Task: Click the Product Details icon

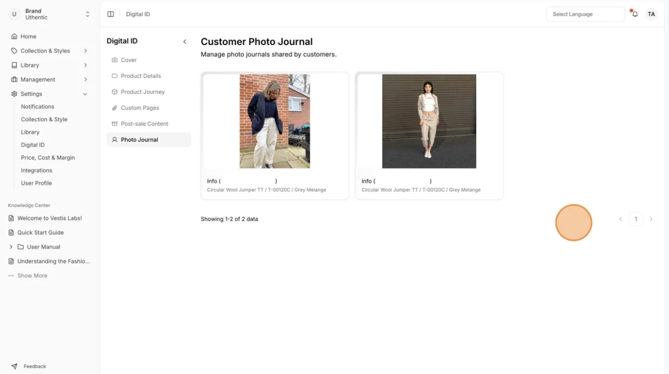Action: (x=115, y=76)
